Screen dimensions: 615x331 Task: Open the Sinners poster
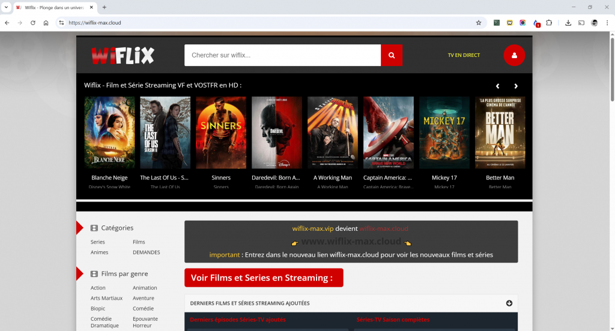click(221, 133)
